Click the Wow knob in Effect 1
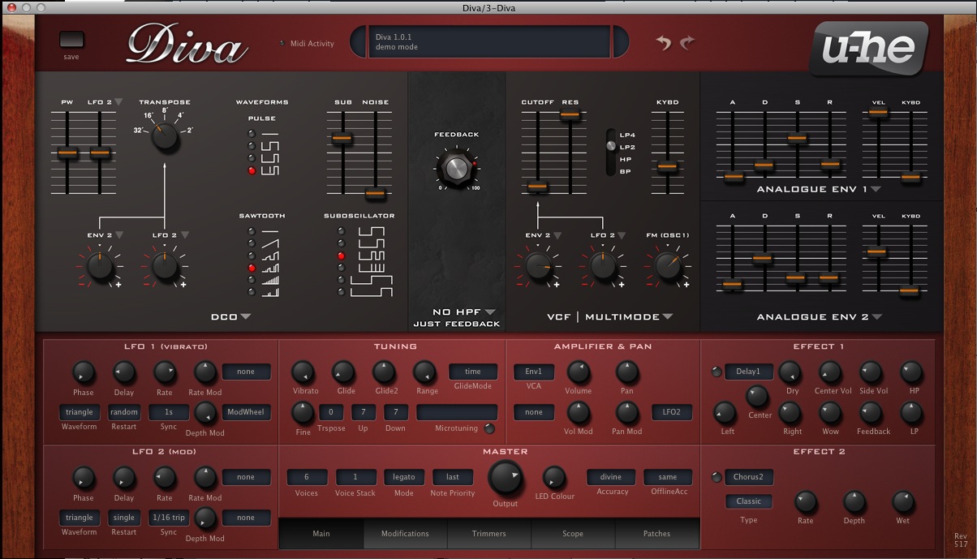Image resolution: width=977 pixels, height=559 pixels. point(830,413)
